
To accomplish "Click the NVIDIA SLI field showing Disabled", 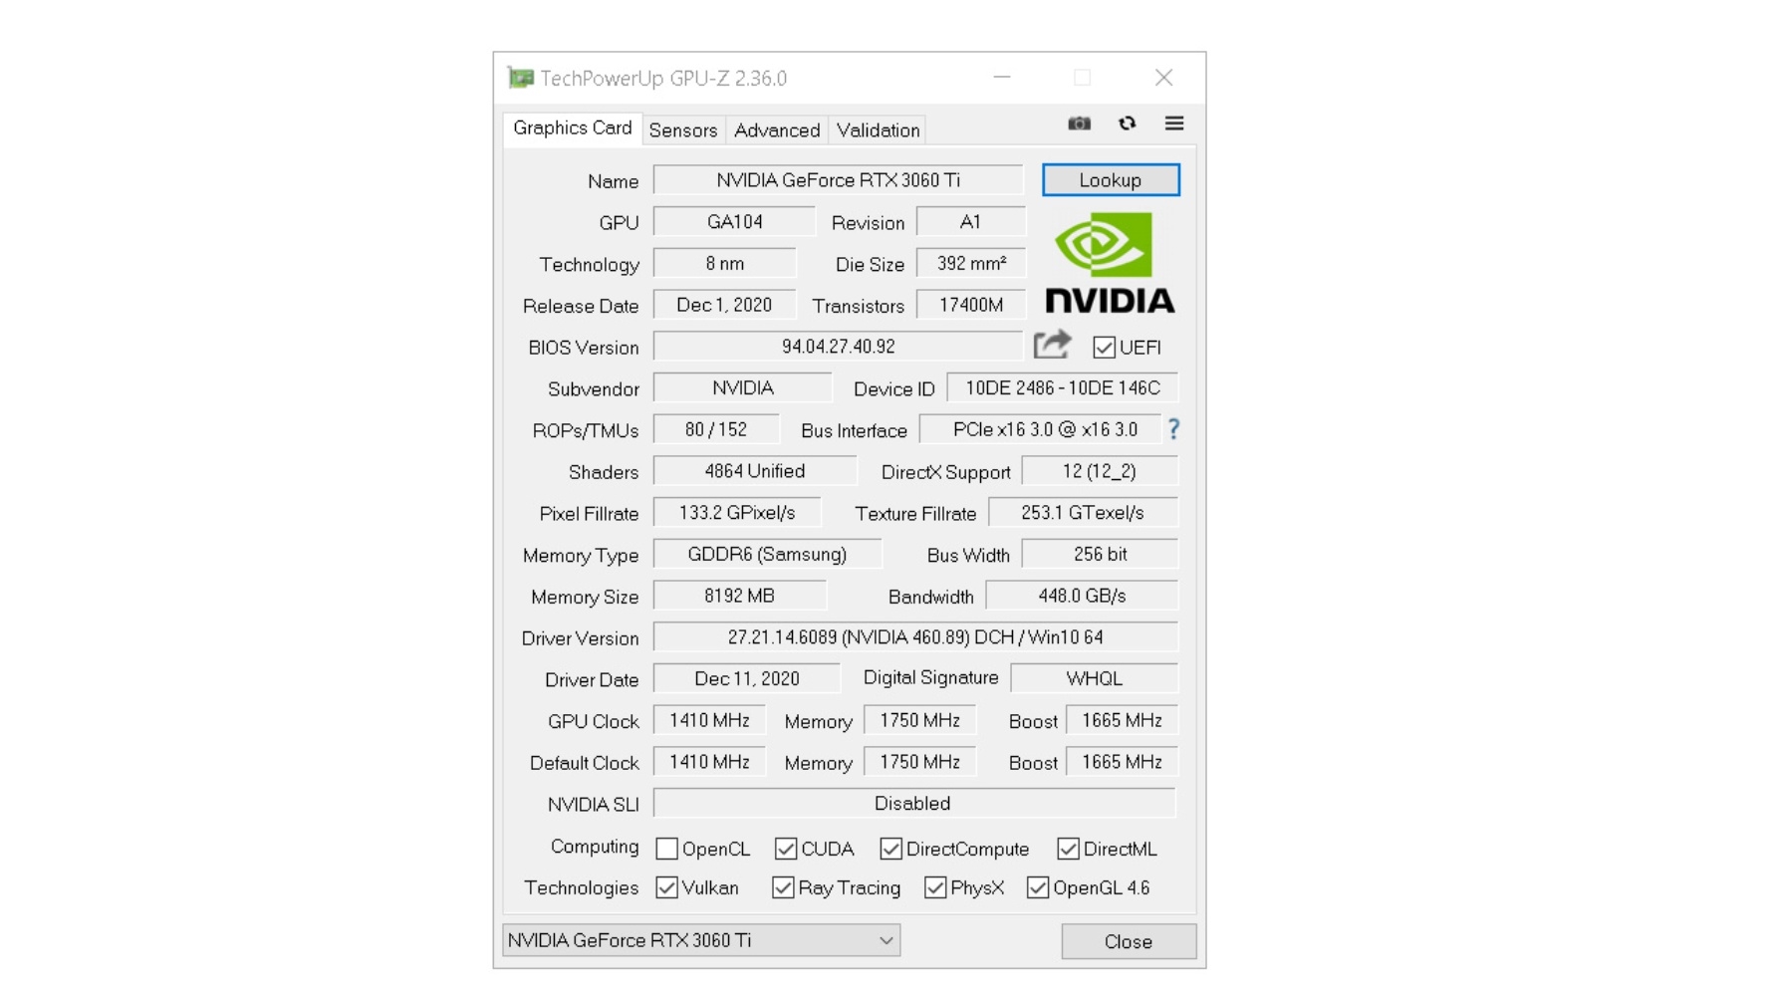I will (x=914, y=804).
